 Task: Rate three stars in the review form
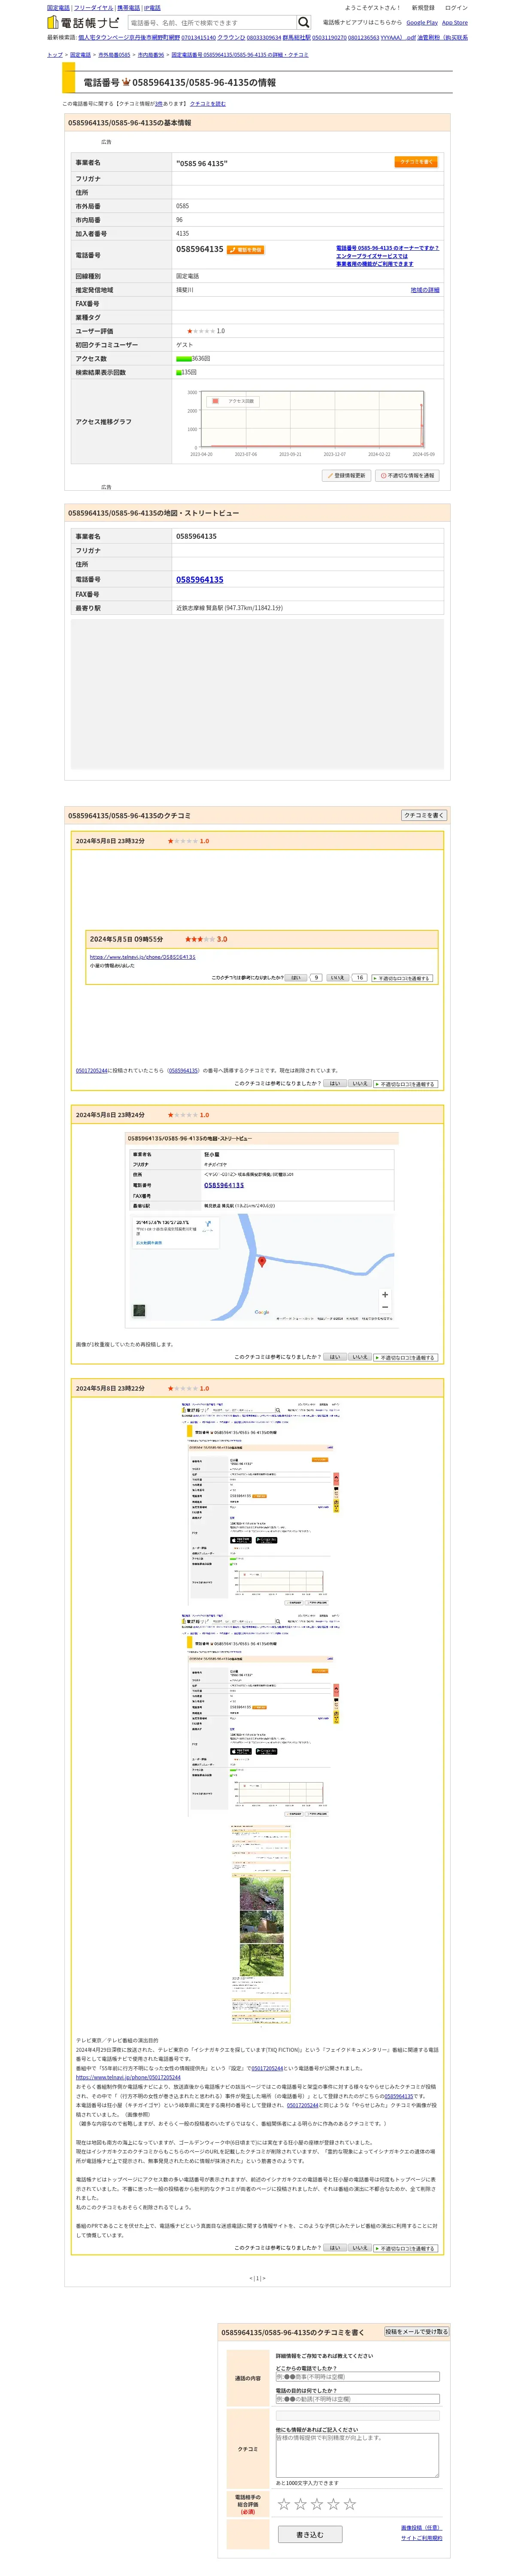(x=317, y=2504)
